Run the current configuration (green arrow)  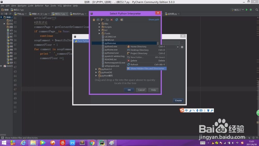[x=247, y=10]
